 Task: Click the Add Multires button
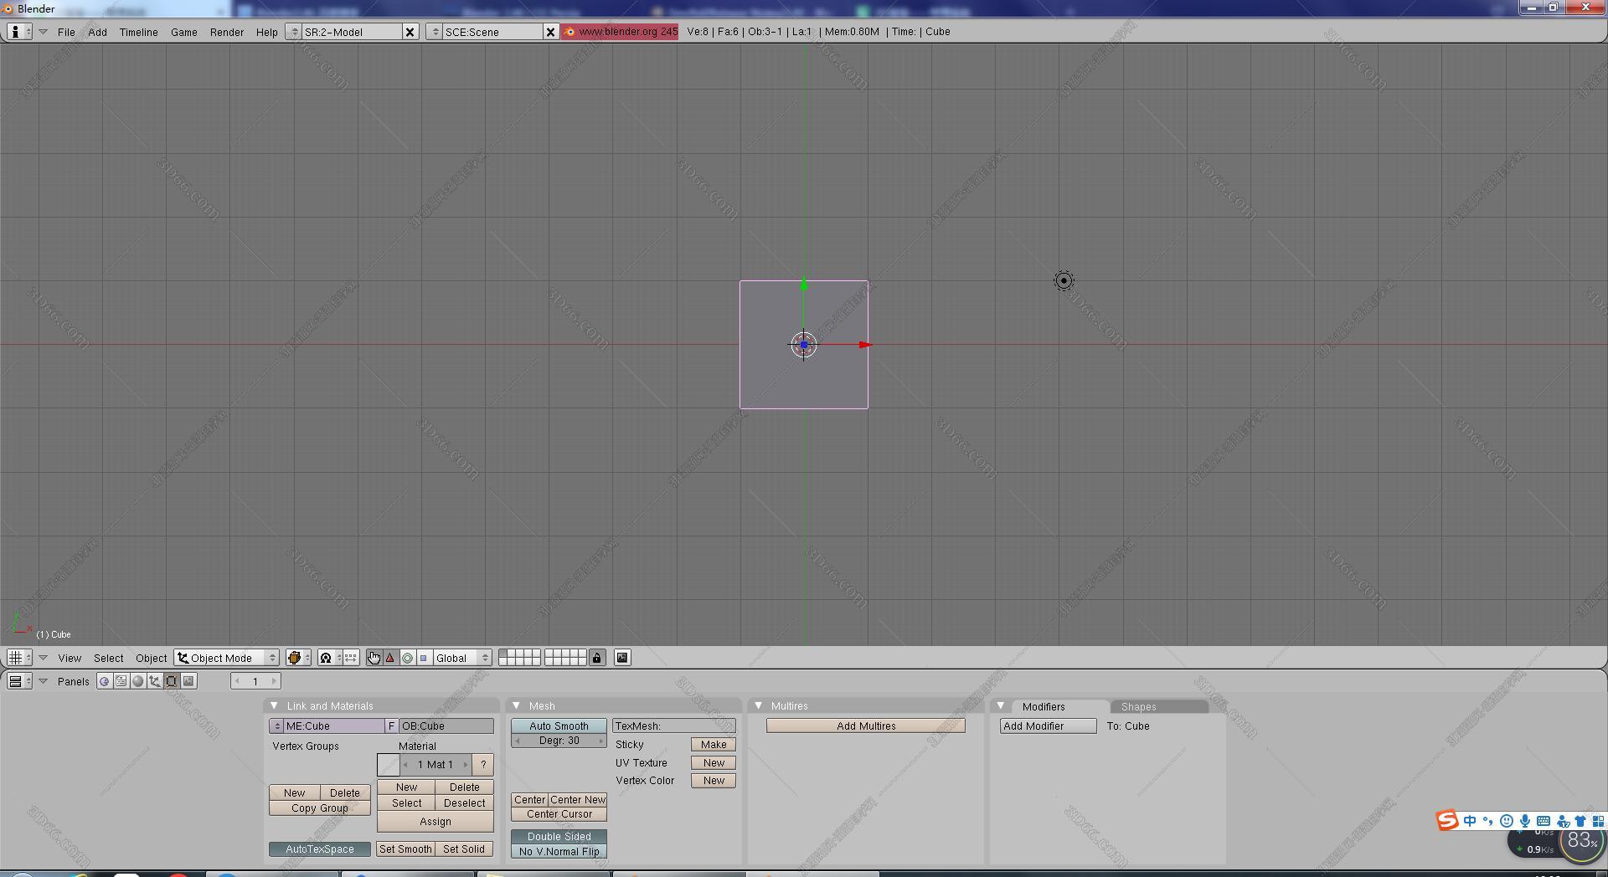(865, 726)
